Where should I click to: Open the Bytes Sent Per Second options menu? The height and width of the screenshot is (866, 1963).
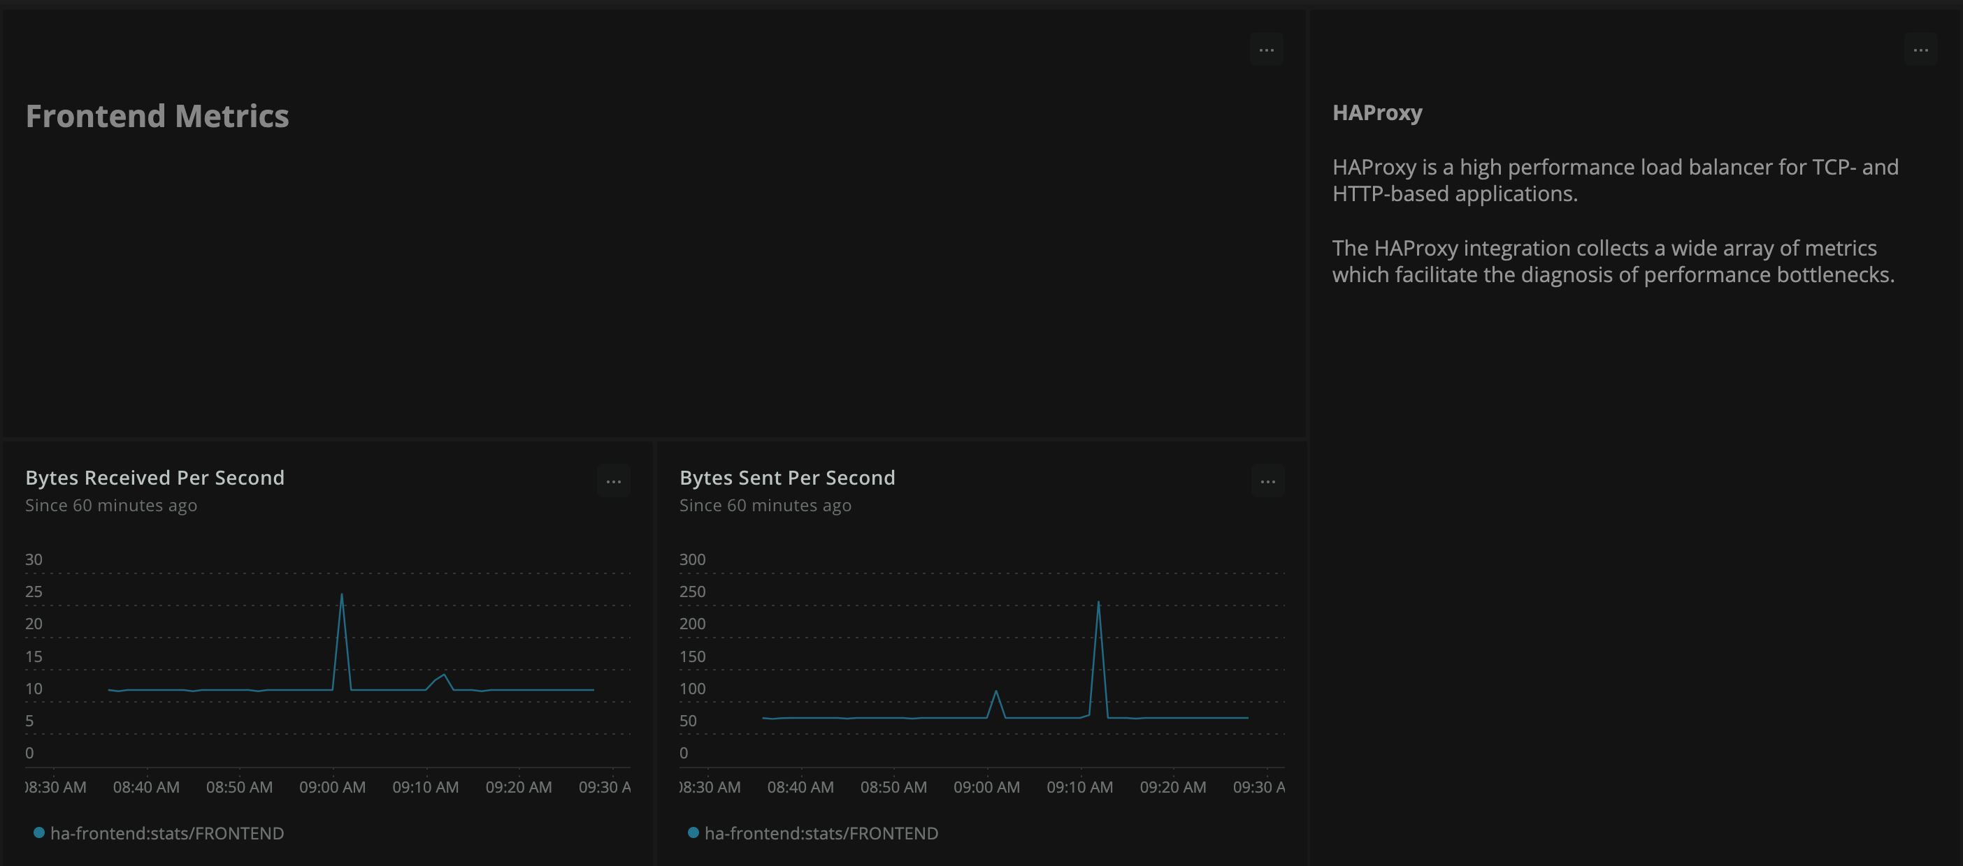pyautogui.click(x=1267, y=481)
